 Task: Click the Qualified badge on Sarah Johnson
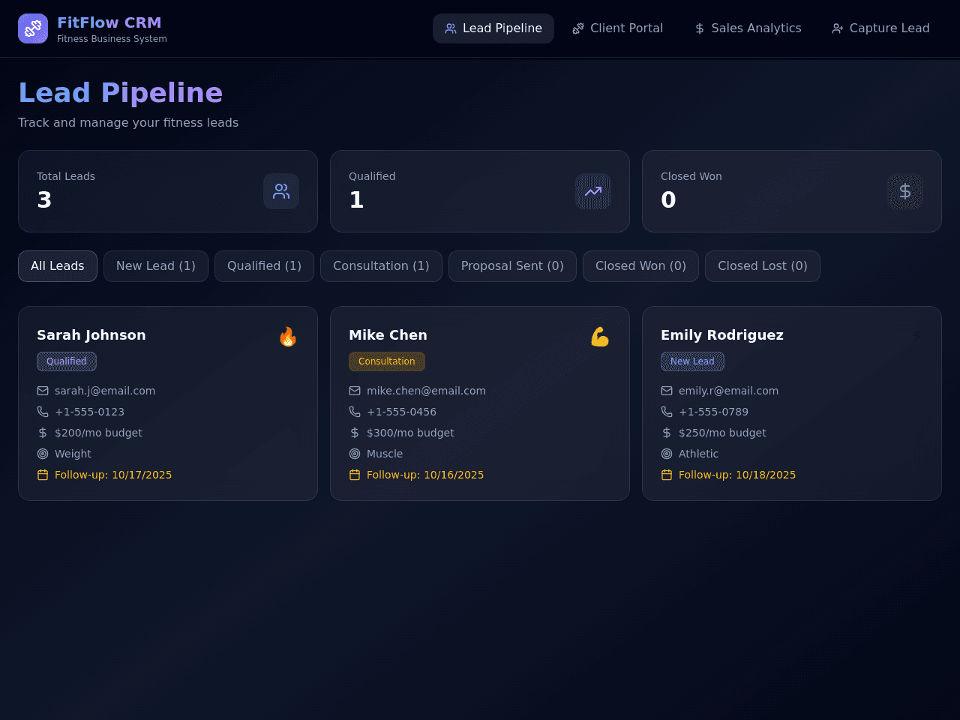pyautogui.click(x=67, y=361)
